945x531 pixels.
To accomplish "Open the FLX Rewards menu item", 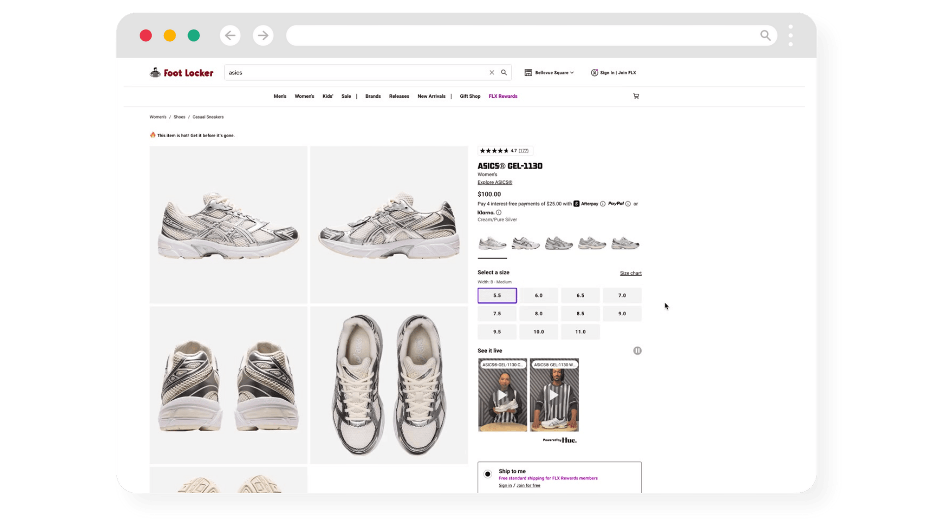I will 503,96.
